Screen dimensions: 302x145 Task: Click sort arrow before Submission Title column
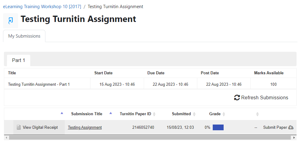tap(62, 113)
